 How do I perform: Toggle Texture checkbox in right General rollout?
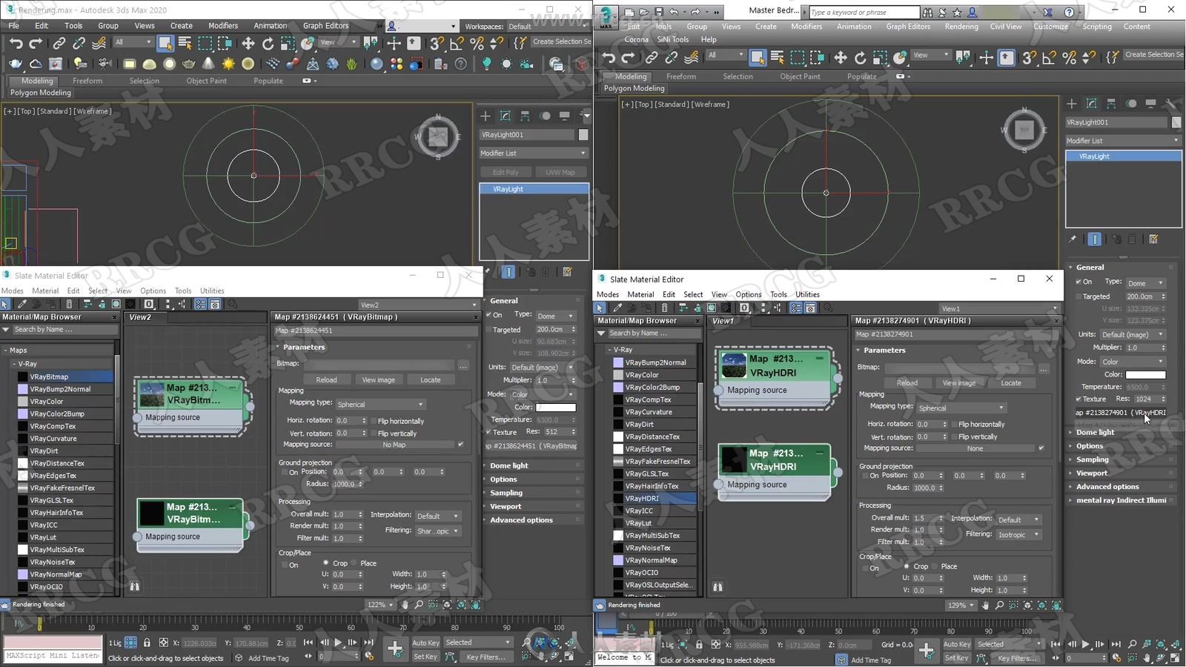click(1079, 399)
